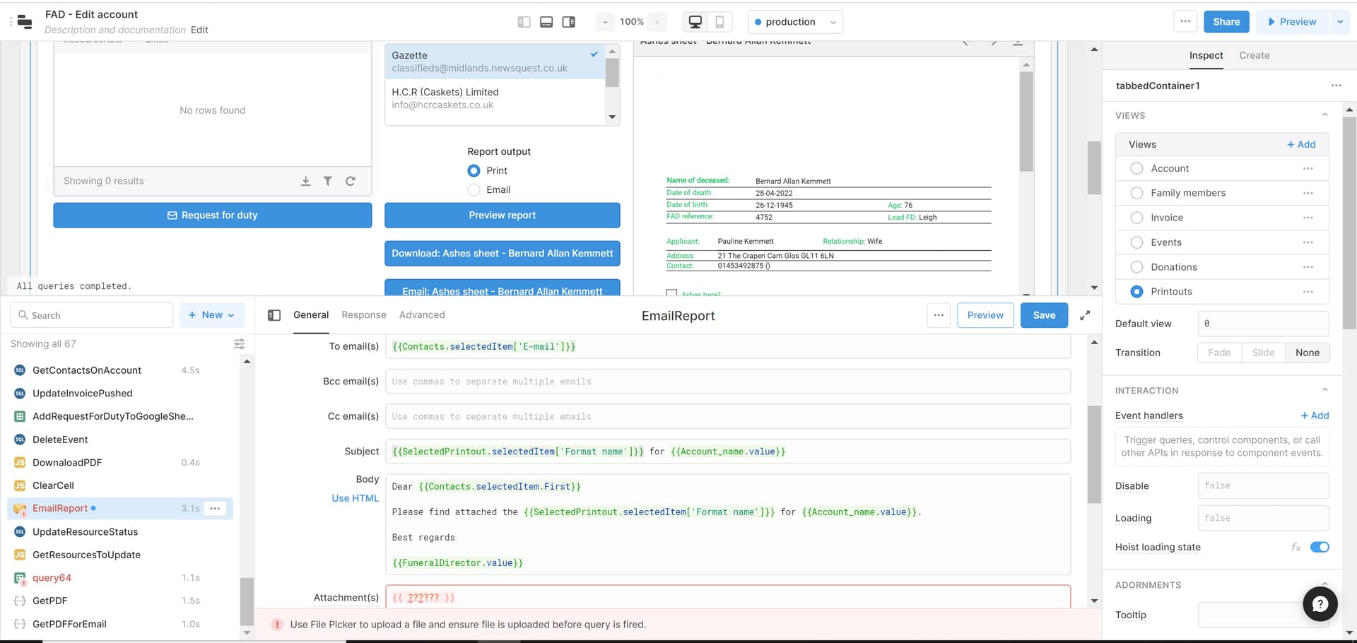Image resolution: width=1357 pixels, height=643 pixels.
Task: Decrease zoom with the minus button
Action: tap(605, 22)
